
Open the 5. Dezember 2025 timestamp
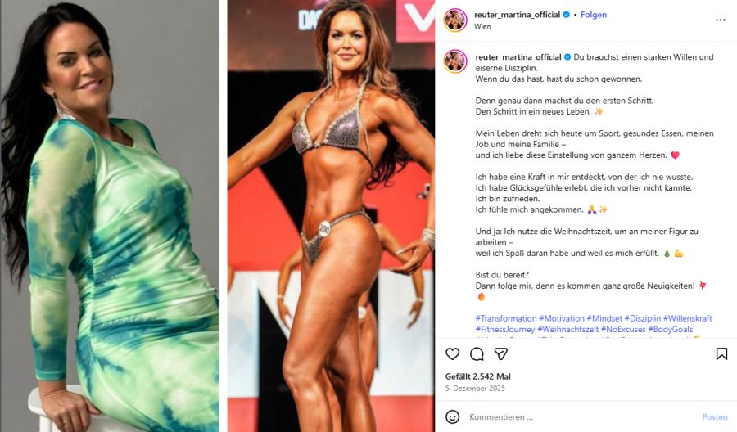click(x=475, y=389)
